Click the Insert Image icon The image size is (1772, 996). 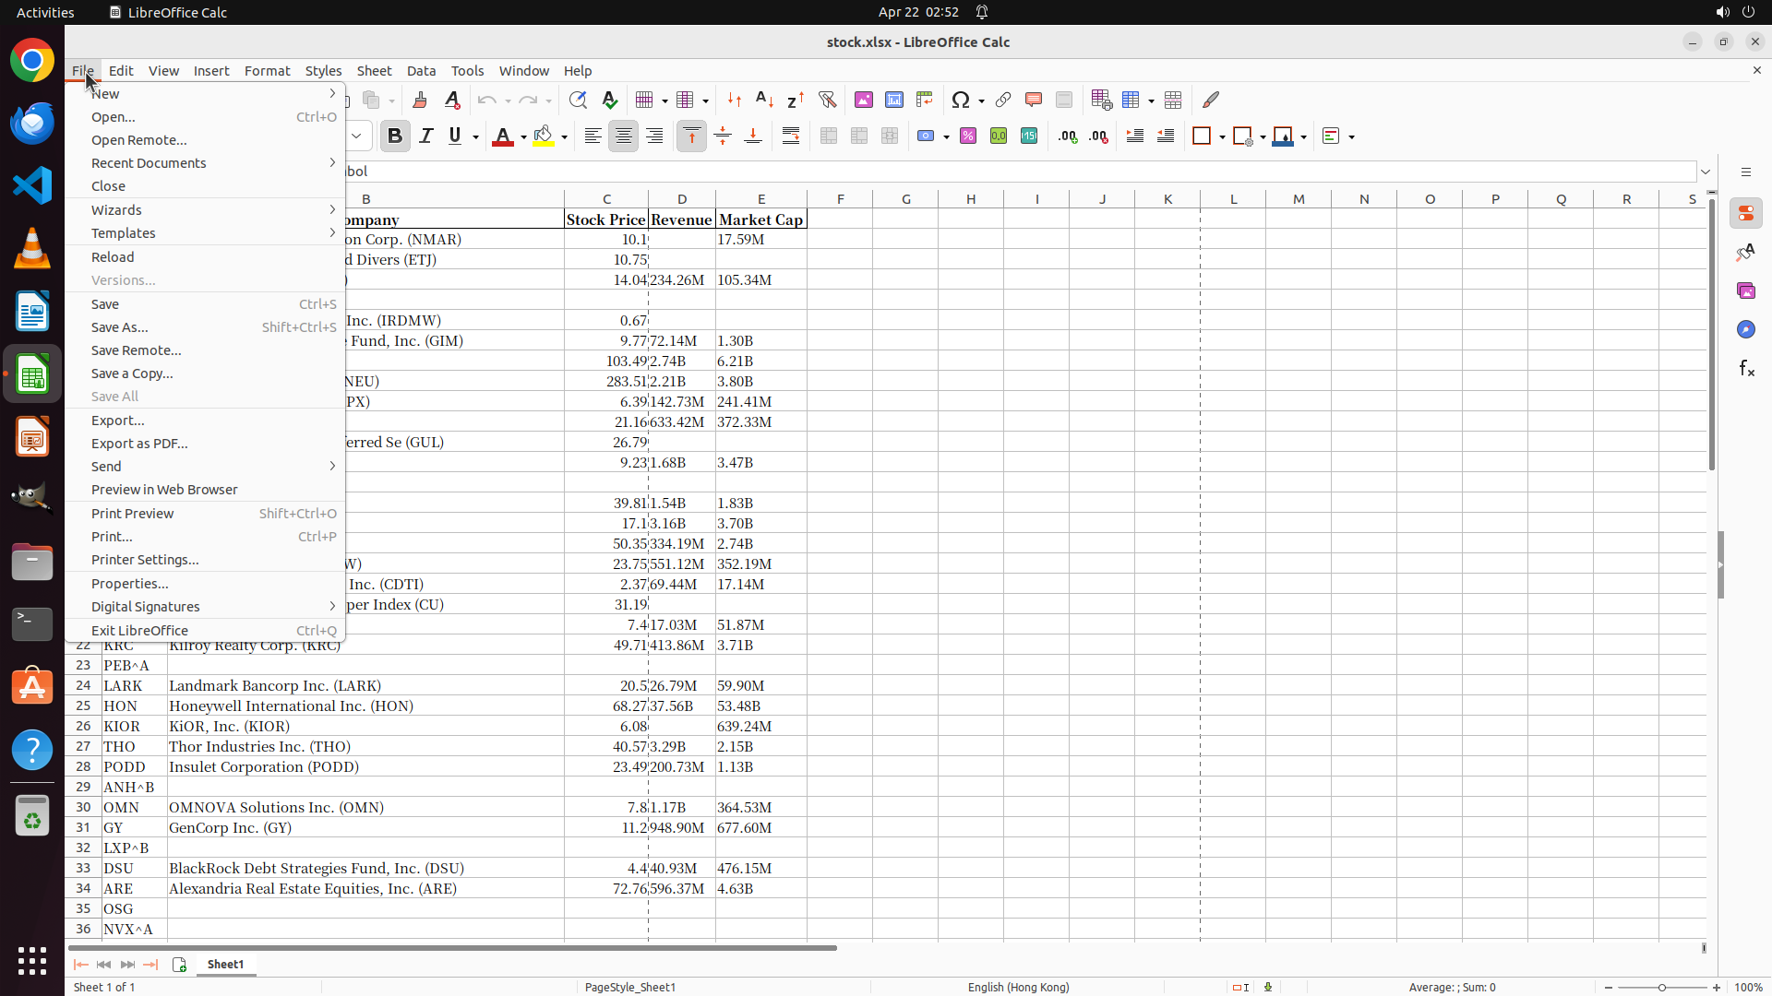click(864, 100)
